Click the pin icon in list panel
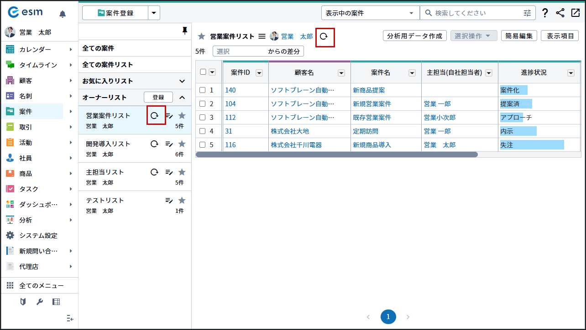The height and width of the screenshot is (330, 586). pyautogui.click(x=184, y=31)
